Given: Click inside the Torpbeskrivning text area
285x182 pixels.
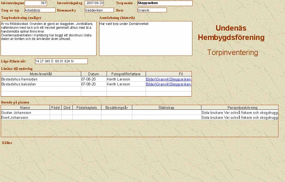Looking at the screenshot, I should (x=48, y=38).
